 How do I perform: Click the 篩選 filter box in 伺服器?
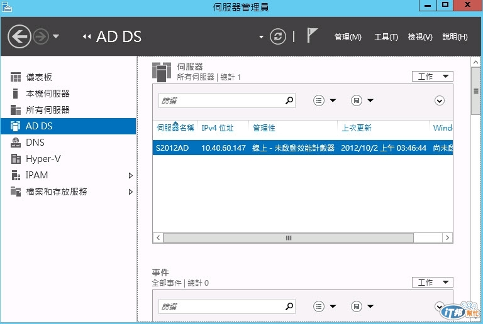227,100
